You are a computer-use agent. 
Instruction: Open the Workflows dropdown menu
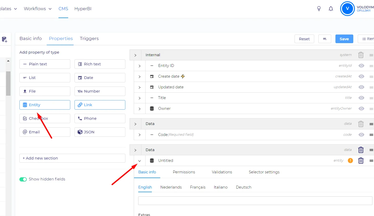[x=38, y=9]
